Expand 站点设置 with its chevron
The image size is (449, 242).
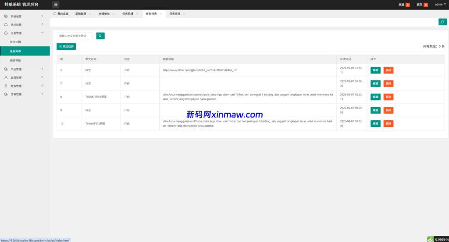pos(43,24)
